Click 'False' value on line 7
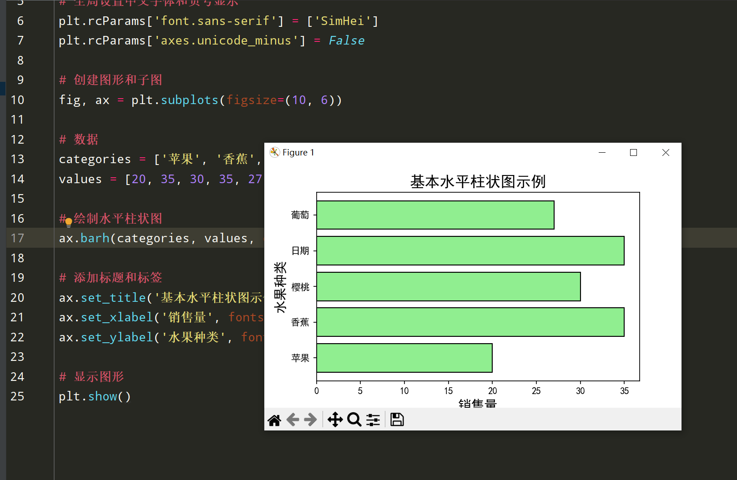This screenshot has height=480, width=737. (x=346, y=40)
